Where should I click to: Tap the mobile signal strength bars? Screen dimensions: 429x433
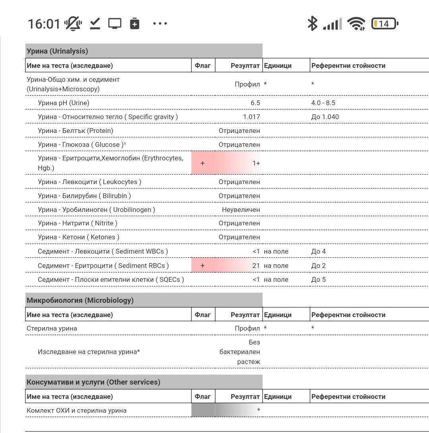click(332, 24)
